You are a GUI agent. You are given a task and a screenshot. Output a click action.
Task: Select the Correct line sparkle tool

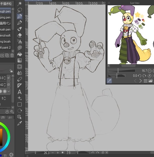pos(20,98)
